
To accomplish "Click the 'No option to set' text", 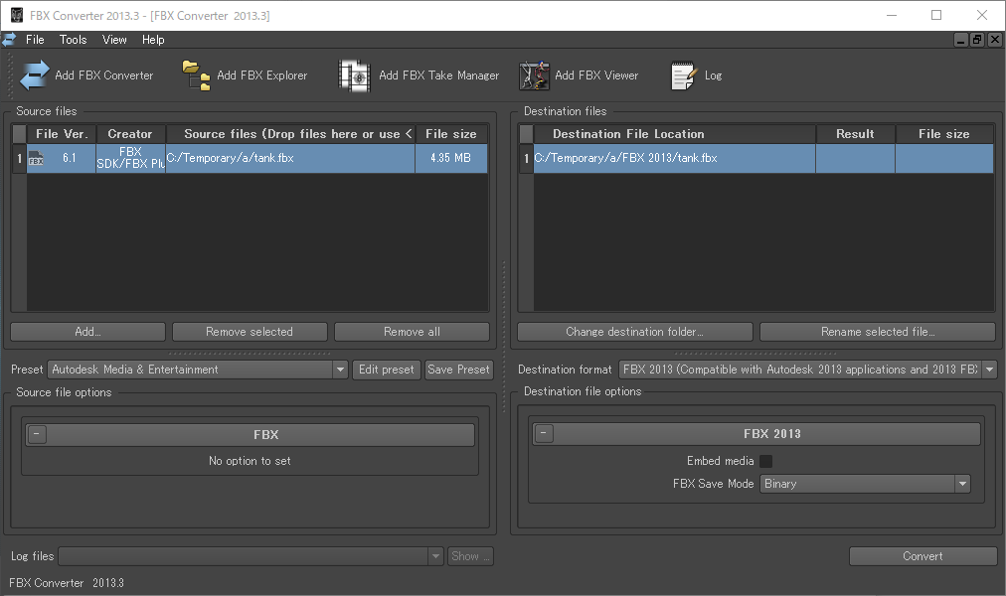I will [x=250, y=461].
